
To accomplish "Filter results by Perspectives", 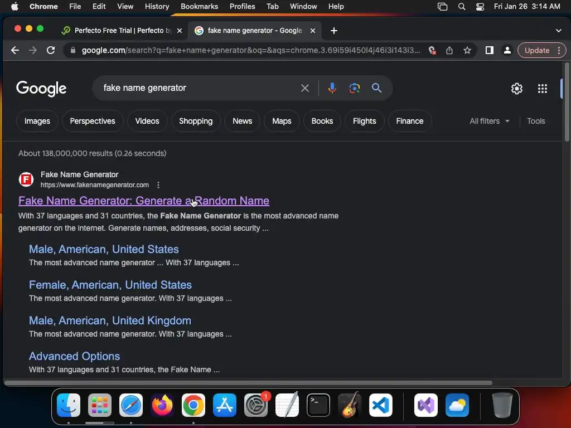I will click(x=93, y=121).
